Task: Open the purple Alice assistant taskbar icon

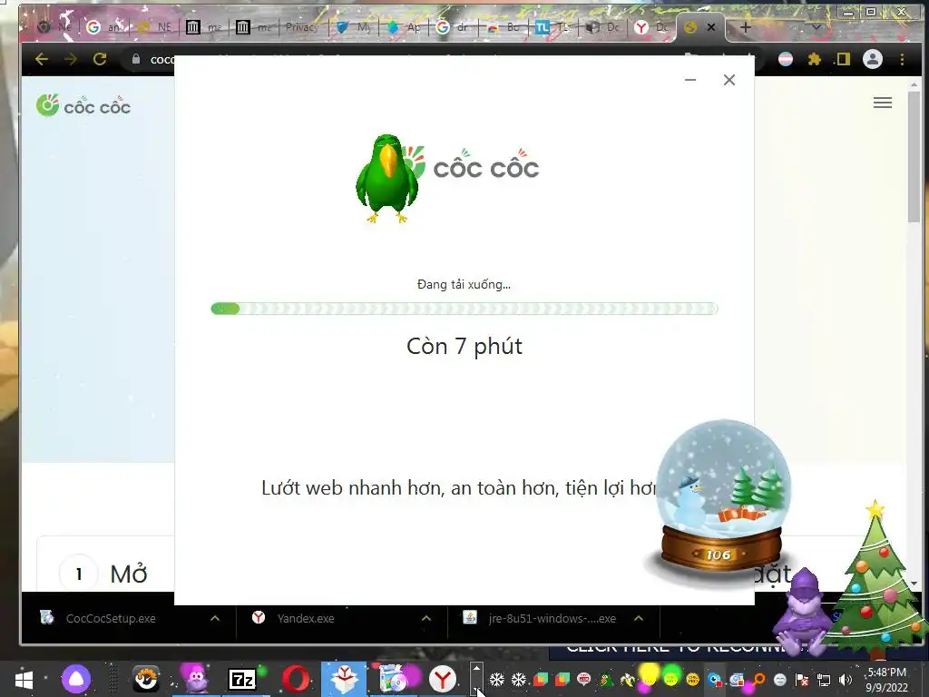Action: 76,679
